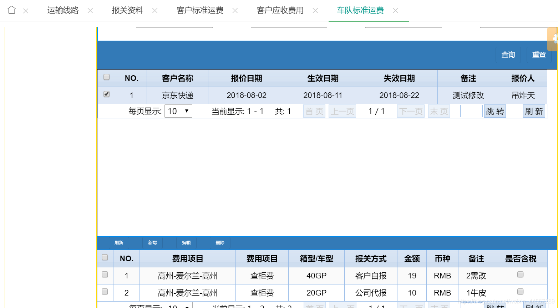Close the 运输线路 tab

click(90, 11)
